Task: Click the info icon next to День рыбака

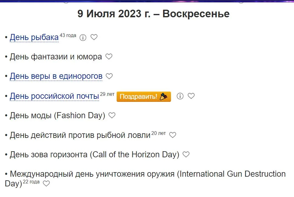Action: [83, 37]
